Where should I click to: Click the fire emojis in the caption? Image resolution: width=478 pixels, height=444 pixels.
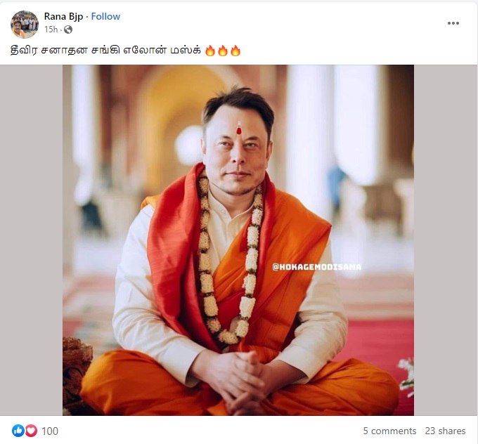tap(223, 51)
